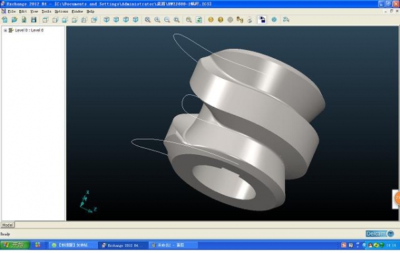
Task: Open the File menu
Action: 11,11
